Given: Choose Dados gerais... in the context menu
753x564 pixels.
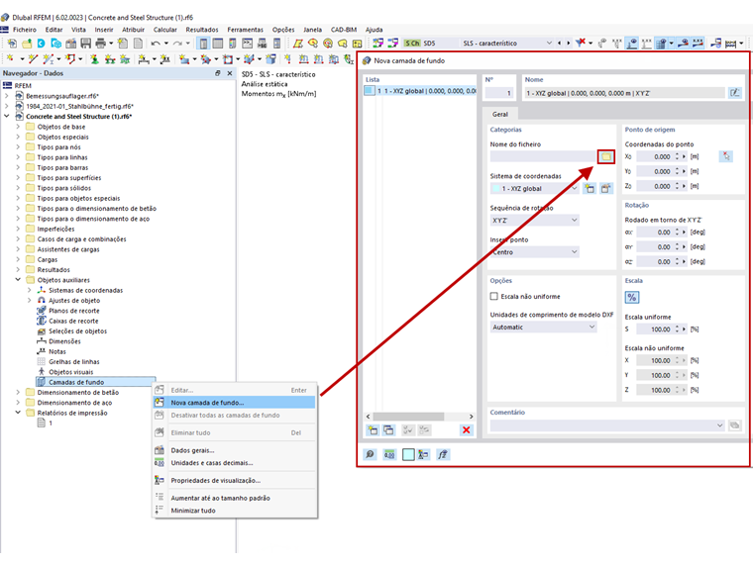Looking at the screenshot, I should pos(235,450).
